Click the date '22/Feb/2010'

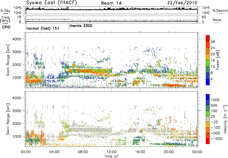point(182,3)
